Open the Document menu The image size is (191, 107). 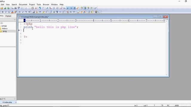23,4
